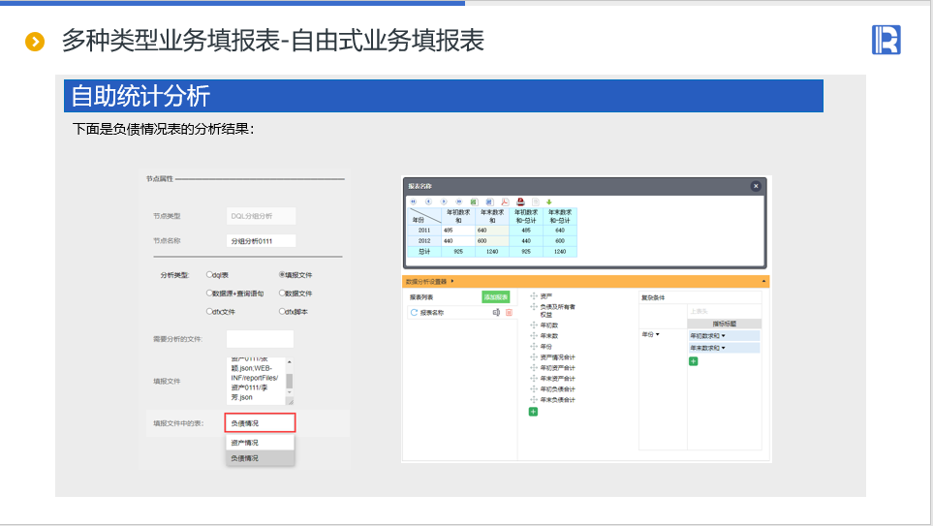This screenshot has width=933, height=526.
Task: Open the 年份 dropdown arrow
Action: pyautogui.click(x=658, y=335)
